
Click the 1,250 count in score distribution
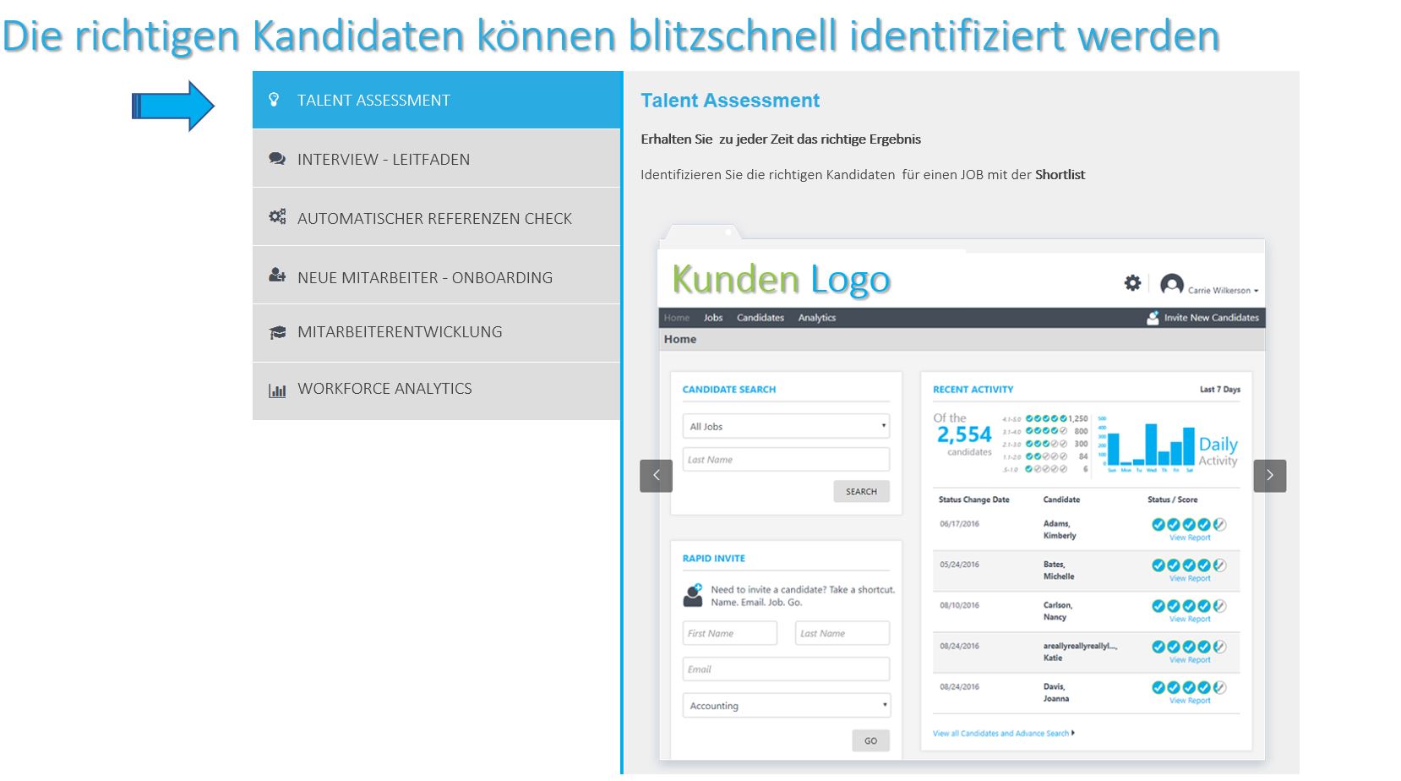pyautogui.click(x=1078, y=418)
